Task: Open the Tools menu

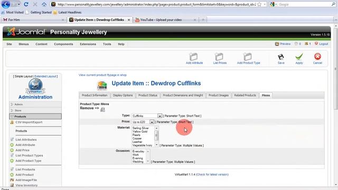Action: 107,44
